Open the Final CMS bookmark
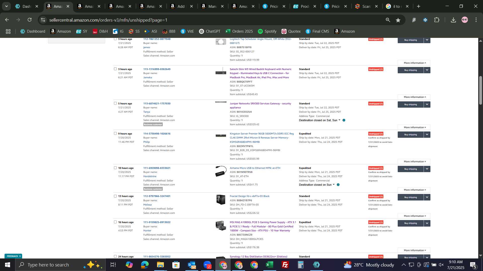The image size is (483, 271). (x=317, y=31)
